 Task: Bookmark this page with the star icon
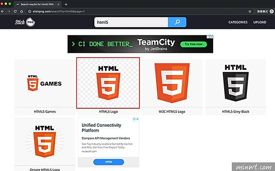click(250, 12)
